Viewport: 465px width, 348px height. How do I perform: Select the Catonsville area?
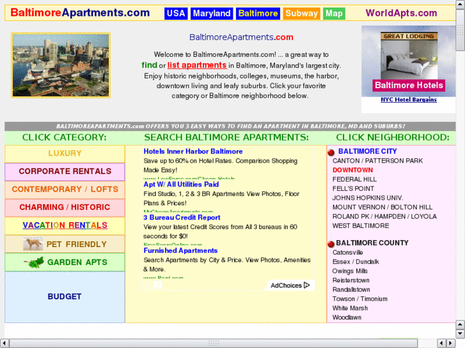coord(347,253)
